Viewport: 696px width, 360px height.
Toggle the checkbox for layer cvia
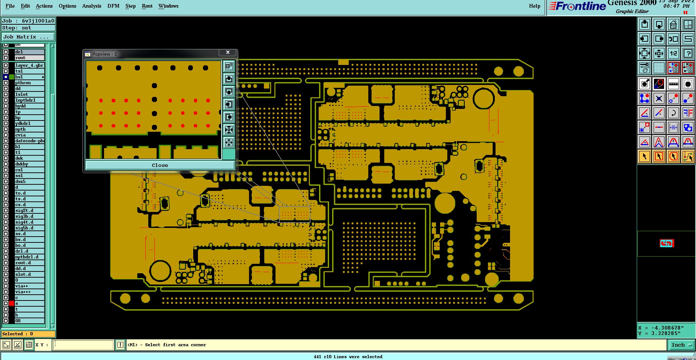[x=6, y=135]
